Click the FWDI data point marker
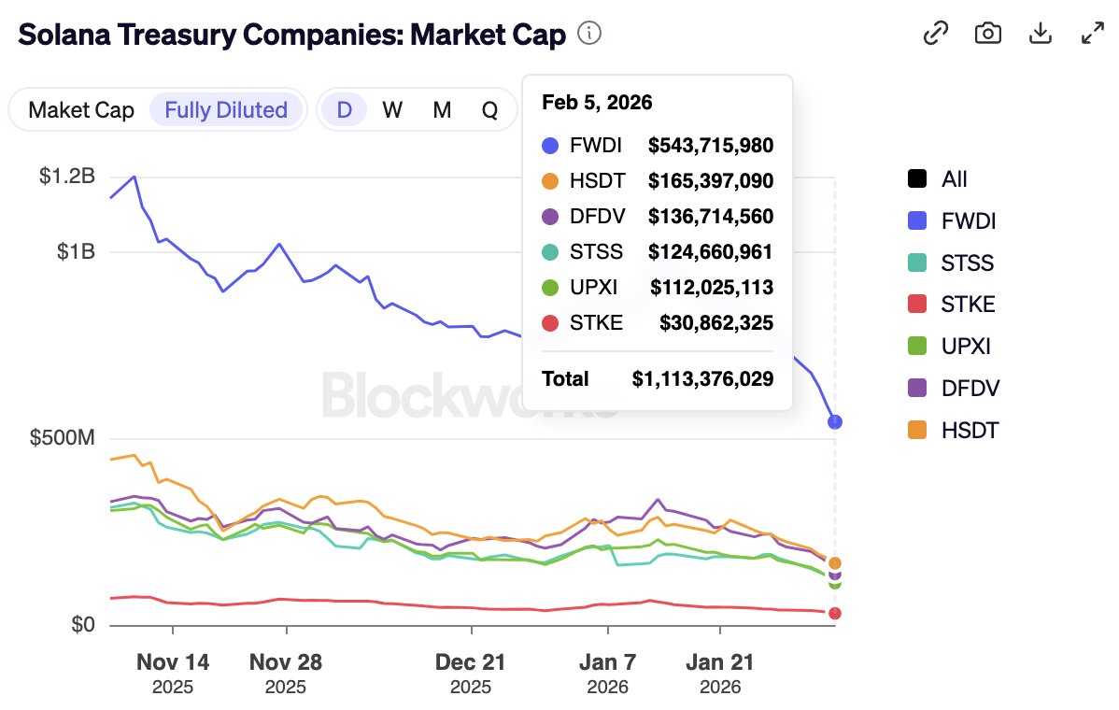This screenshot has width=1119, height=710. pos(835,422)
